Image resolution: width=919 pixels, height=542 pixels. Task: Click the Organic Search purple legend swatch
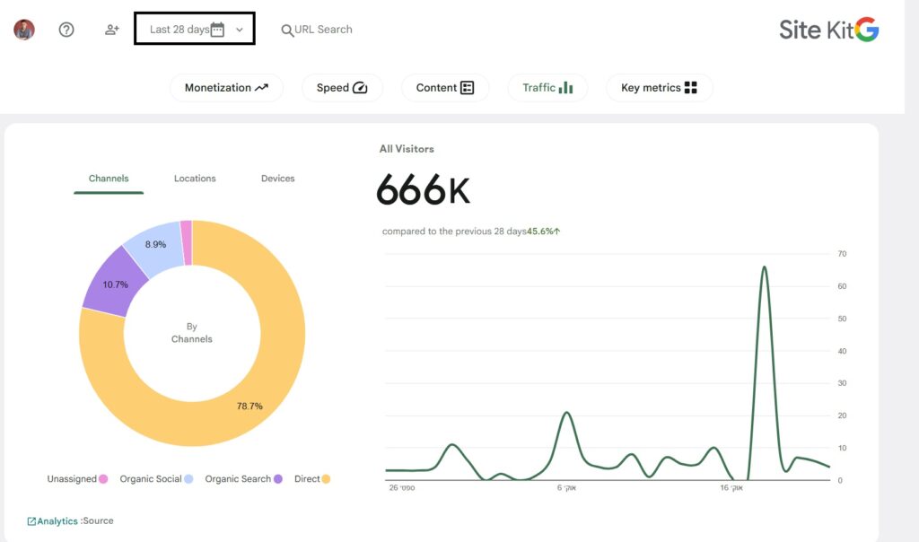click(278, 478)
